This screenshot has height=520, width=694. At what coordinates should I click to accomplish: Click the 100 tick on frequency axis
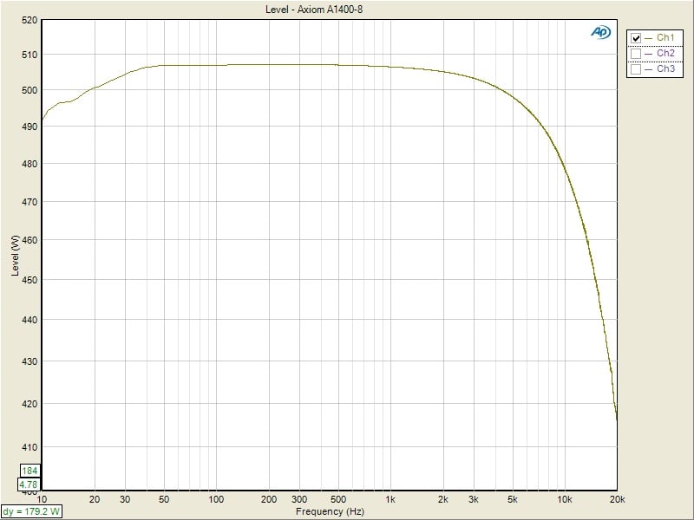point(216,500)
